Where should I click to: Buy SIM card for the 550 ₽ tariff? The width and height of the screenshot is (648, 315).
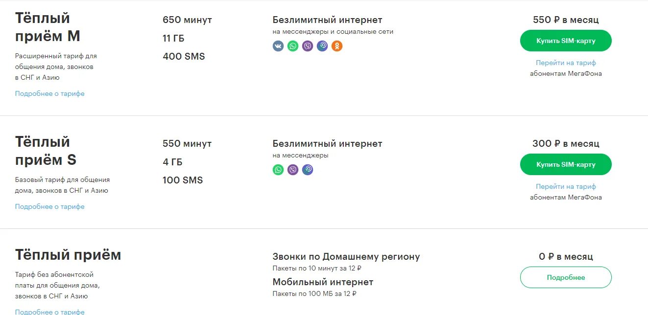[566, 41]
